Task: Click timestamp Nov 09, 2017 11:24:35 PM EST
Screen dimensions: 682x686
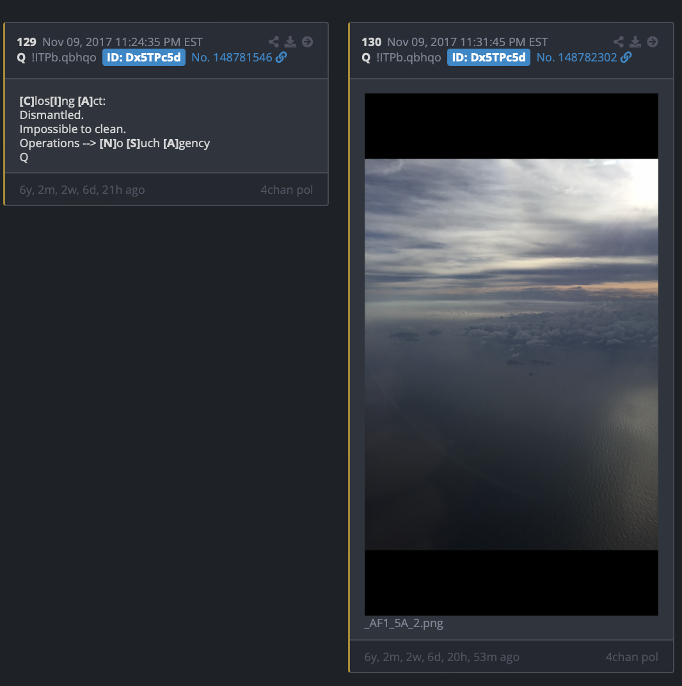Action: coord(122,42)
